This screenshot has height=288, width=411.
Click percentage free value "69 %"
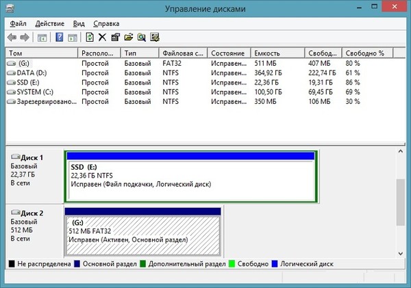pos(353,92)
